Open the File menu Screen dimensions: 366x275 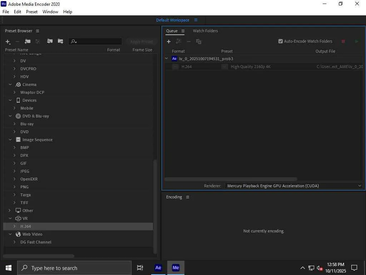click(x=6, y=12)
